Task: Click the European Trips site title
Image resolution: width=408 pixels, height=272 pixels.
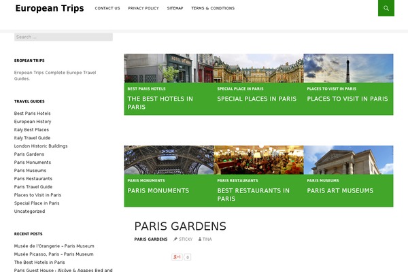Action: click(x=50, y=9)
